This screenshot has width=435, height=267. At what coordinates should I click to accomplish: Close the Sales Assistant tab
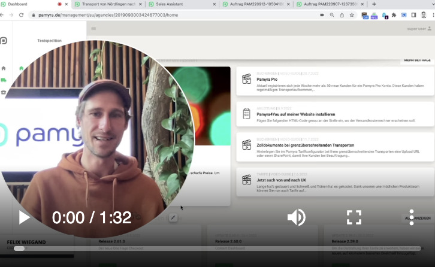[x=214, y=4]
